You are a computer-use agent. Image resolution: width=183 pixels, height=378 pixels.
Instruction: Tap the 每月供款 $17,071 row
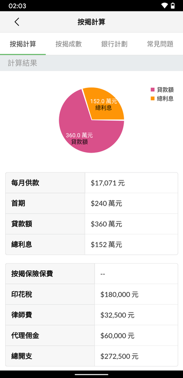pyautogui.click(x=91, y=183)
